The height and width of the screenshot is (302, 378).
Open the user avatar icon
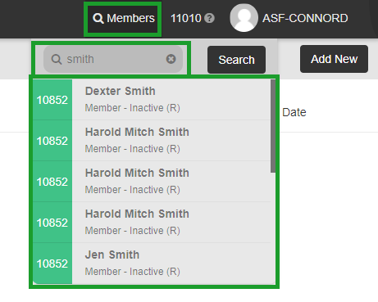click(244, 18)
